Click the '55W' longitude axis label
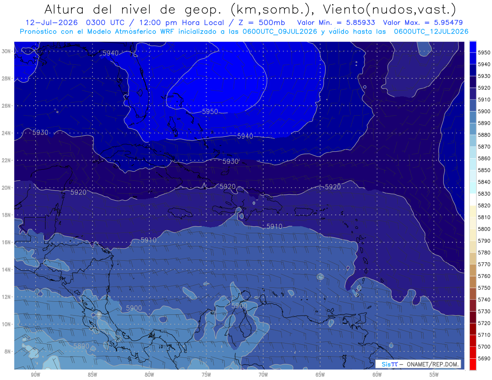The height and width of the screenshot is (380, 492). coord(434,375)
